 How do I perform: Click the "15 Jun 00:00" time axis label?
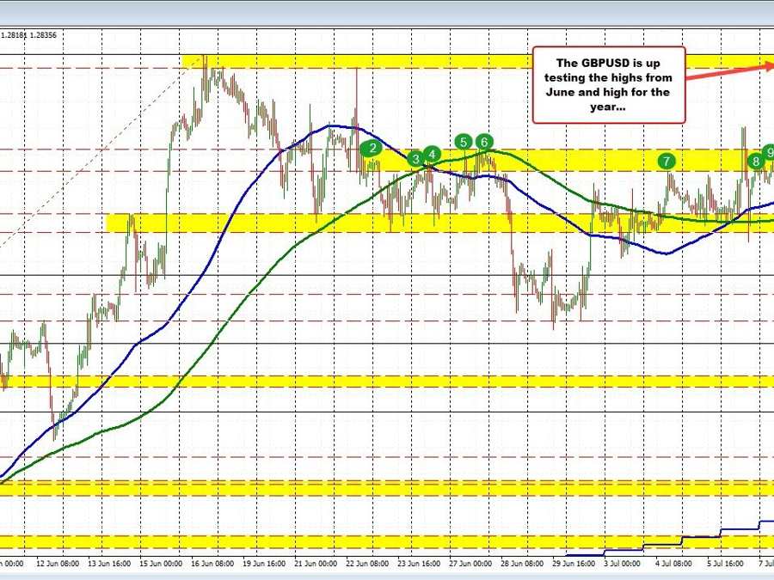[161, 563]
